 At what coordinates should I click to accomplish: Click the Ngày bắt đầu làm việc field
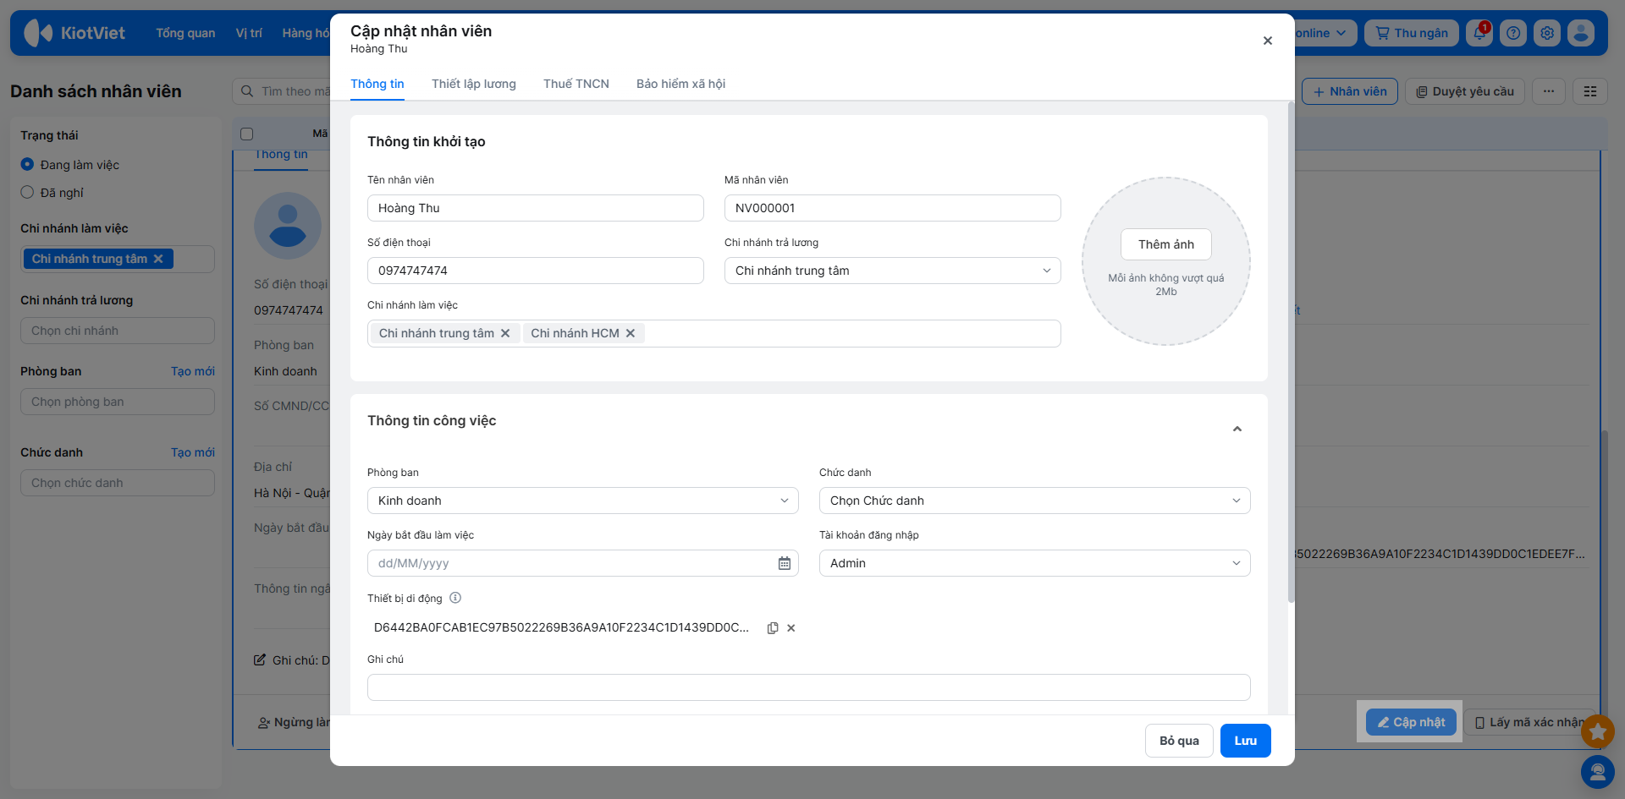(x=582, y=563)
